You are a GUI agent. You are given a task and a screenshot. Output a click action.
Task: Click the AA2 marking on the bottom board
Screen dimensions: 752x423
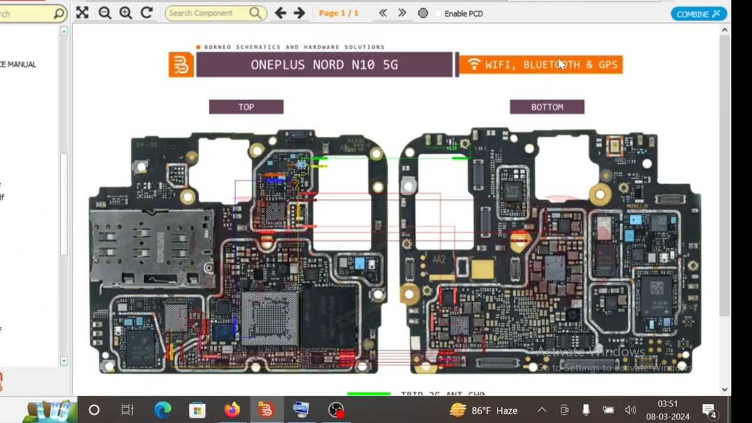[x=439, y=259]
